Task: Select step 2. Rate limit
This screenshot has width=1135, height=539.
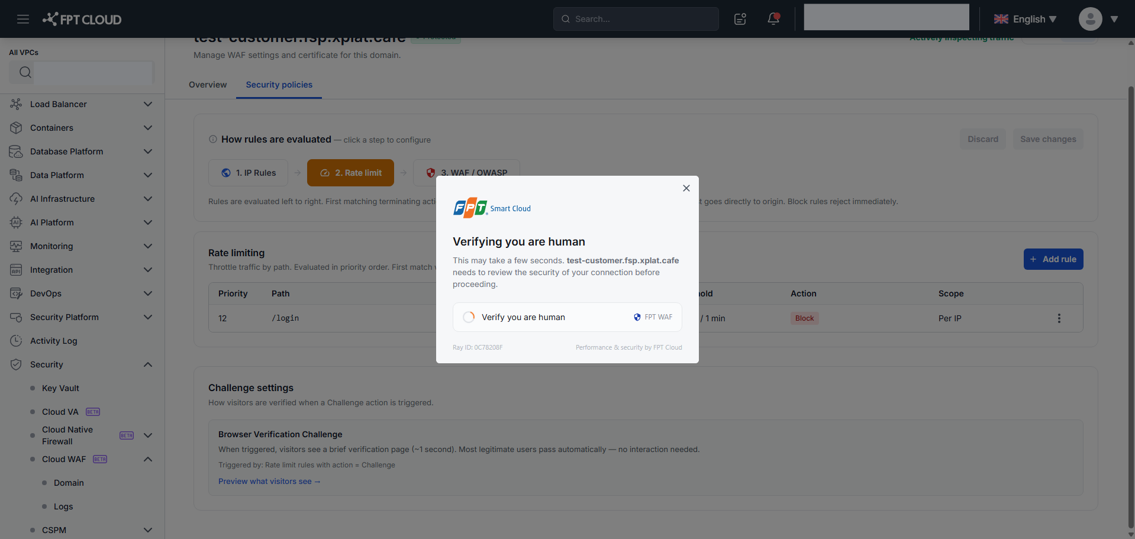Action: click(x=350, y=173)
